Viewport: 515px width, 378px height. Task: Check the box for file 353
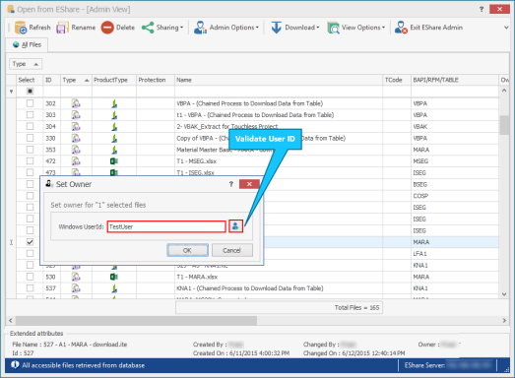(x=30, y=150)
